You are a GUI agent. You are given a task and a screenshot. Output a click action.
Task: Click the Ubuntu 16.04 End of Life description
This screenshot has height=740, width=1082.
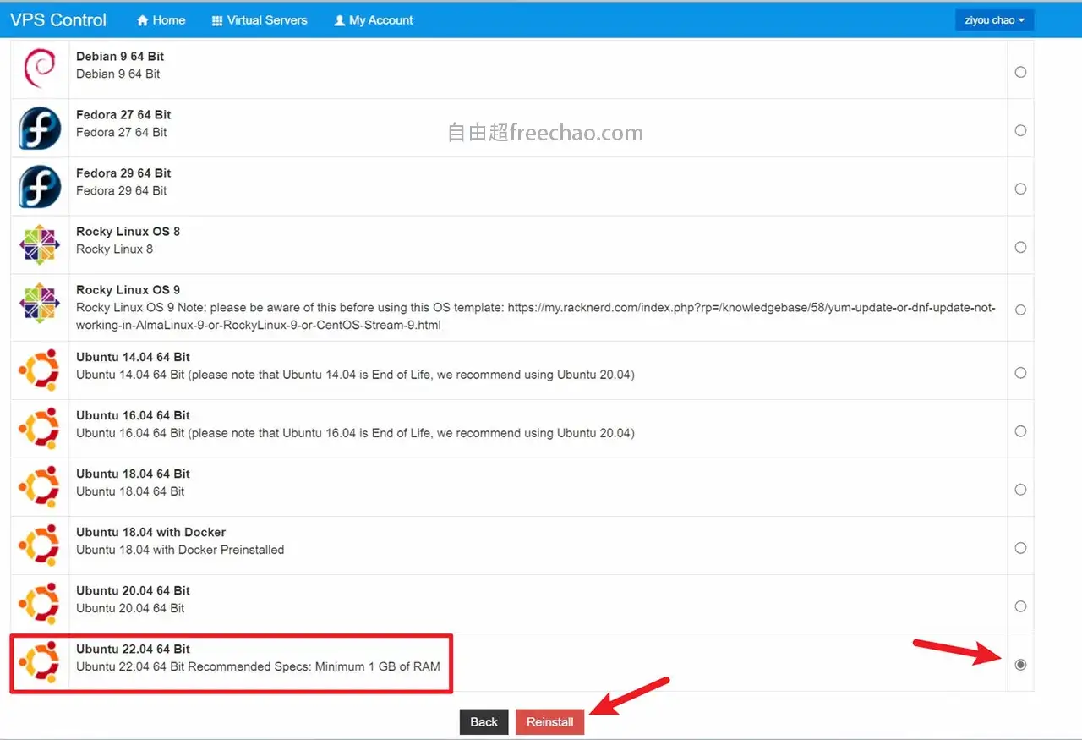point(355,432)
